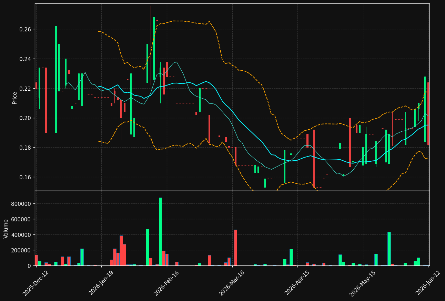Click the 0.16 price axis label
The width and height of the screenshot is (445, 301).
[25, 177]
